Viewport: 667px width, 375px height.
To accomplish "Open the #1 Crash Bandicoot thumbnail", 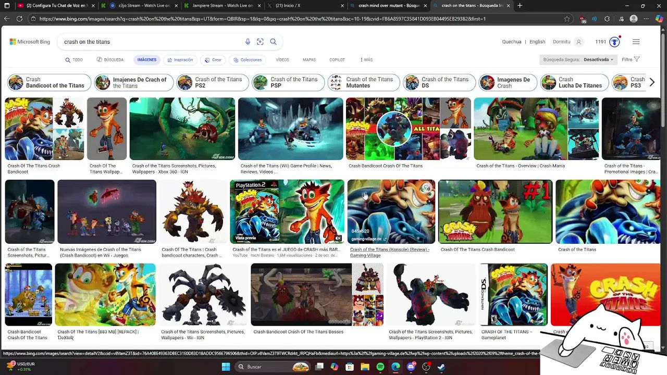I will 495,211.
